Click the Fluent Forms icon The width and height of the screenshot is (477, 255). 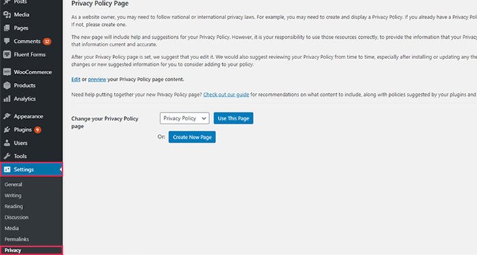coord(7,54)
